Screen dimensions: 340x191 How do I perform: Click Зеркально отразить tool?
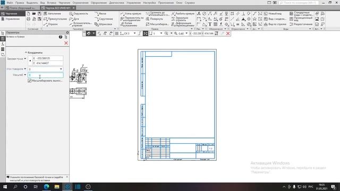tap(180, 19)
